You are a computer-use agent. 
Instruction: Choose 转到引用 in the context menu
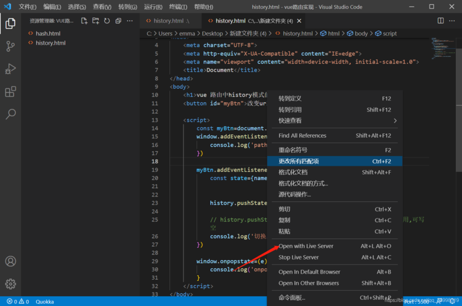tap(335, 110)
